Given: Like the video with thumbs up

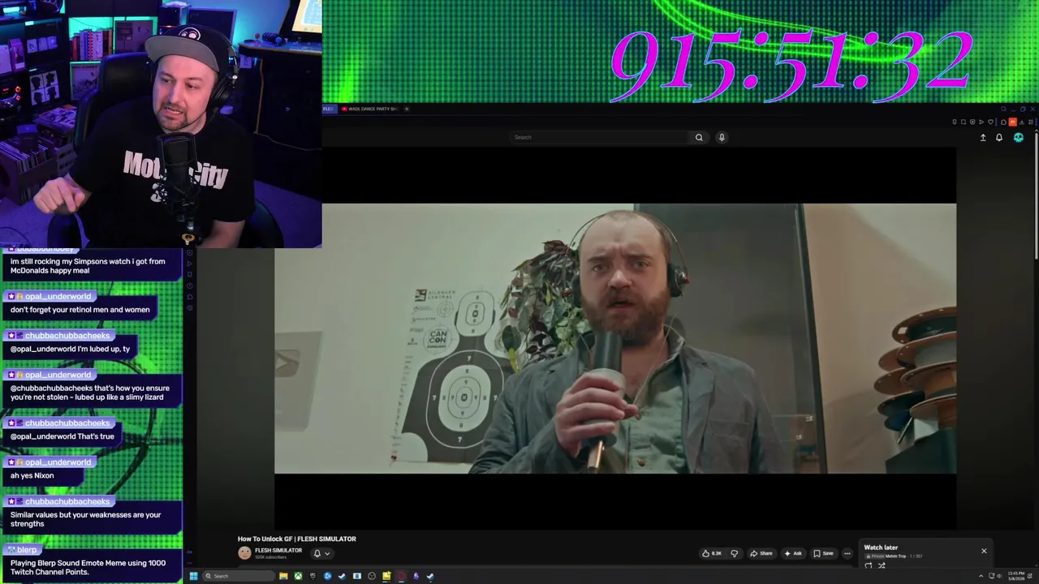Looking at the screenshot, I should (712, 553).
